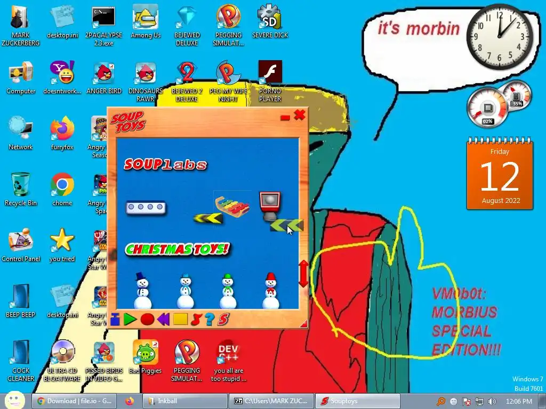Click the orange magnifier tray icon
The image size is (546, 409).
tap(441, 402)
